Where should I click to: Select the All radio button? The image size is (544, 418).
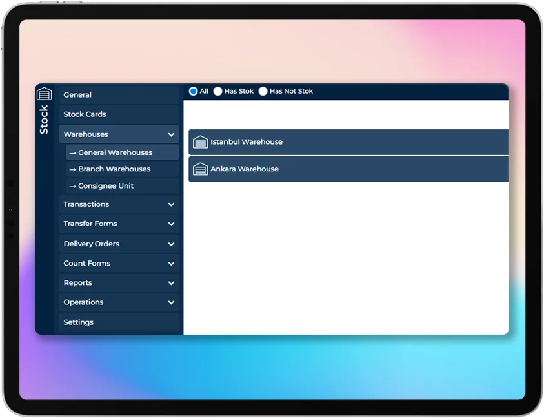(193, 91)
